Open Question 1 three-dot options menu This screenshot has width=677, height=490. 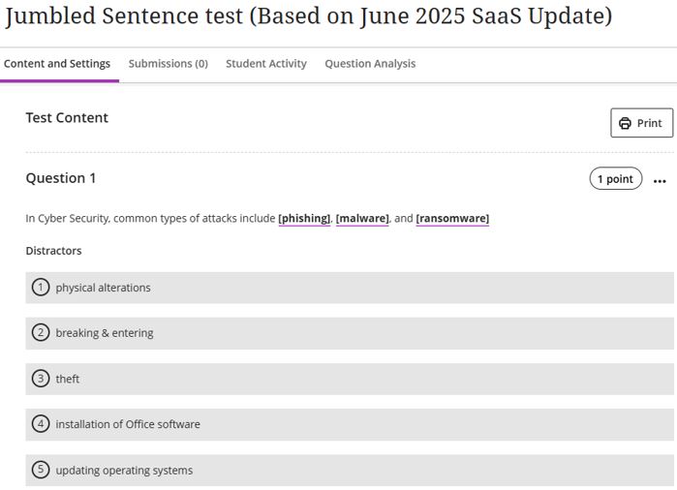coord(660,180)
